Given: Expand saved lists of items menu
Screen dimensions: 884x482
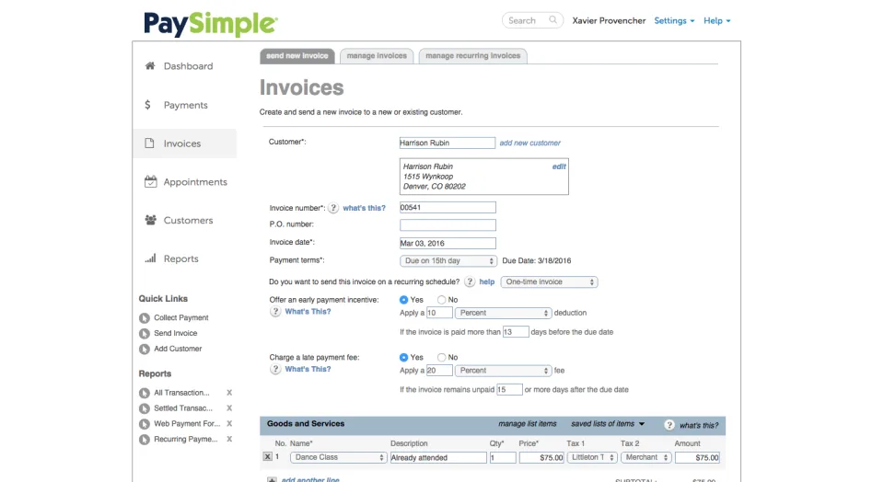Looking at the screenshot, I should [x=607, y=423].
